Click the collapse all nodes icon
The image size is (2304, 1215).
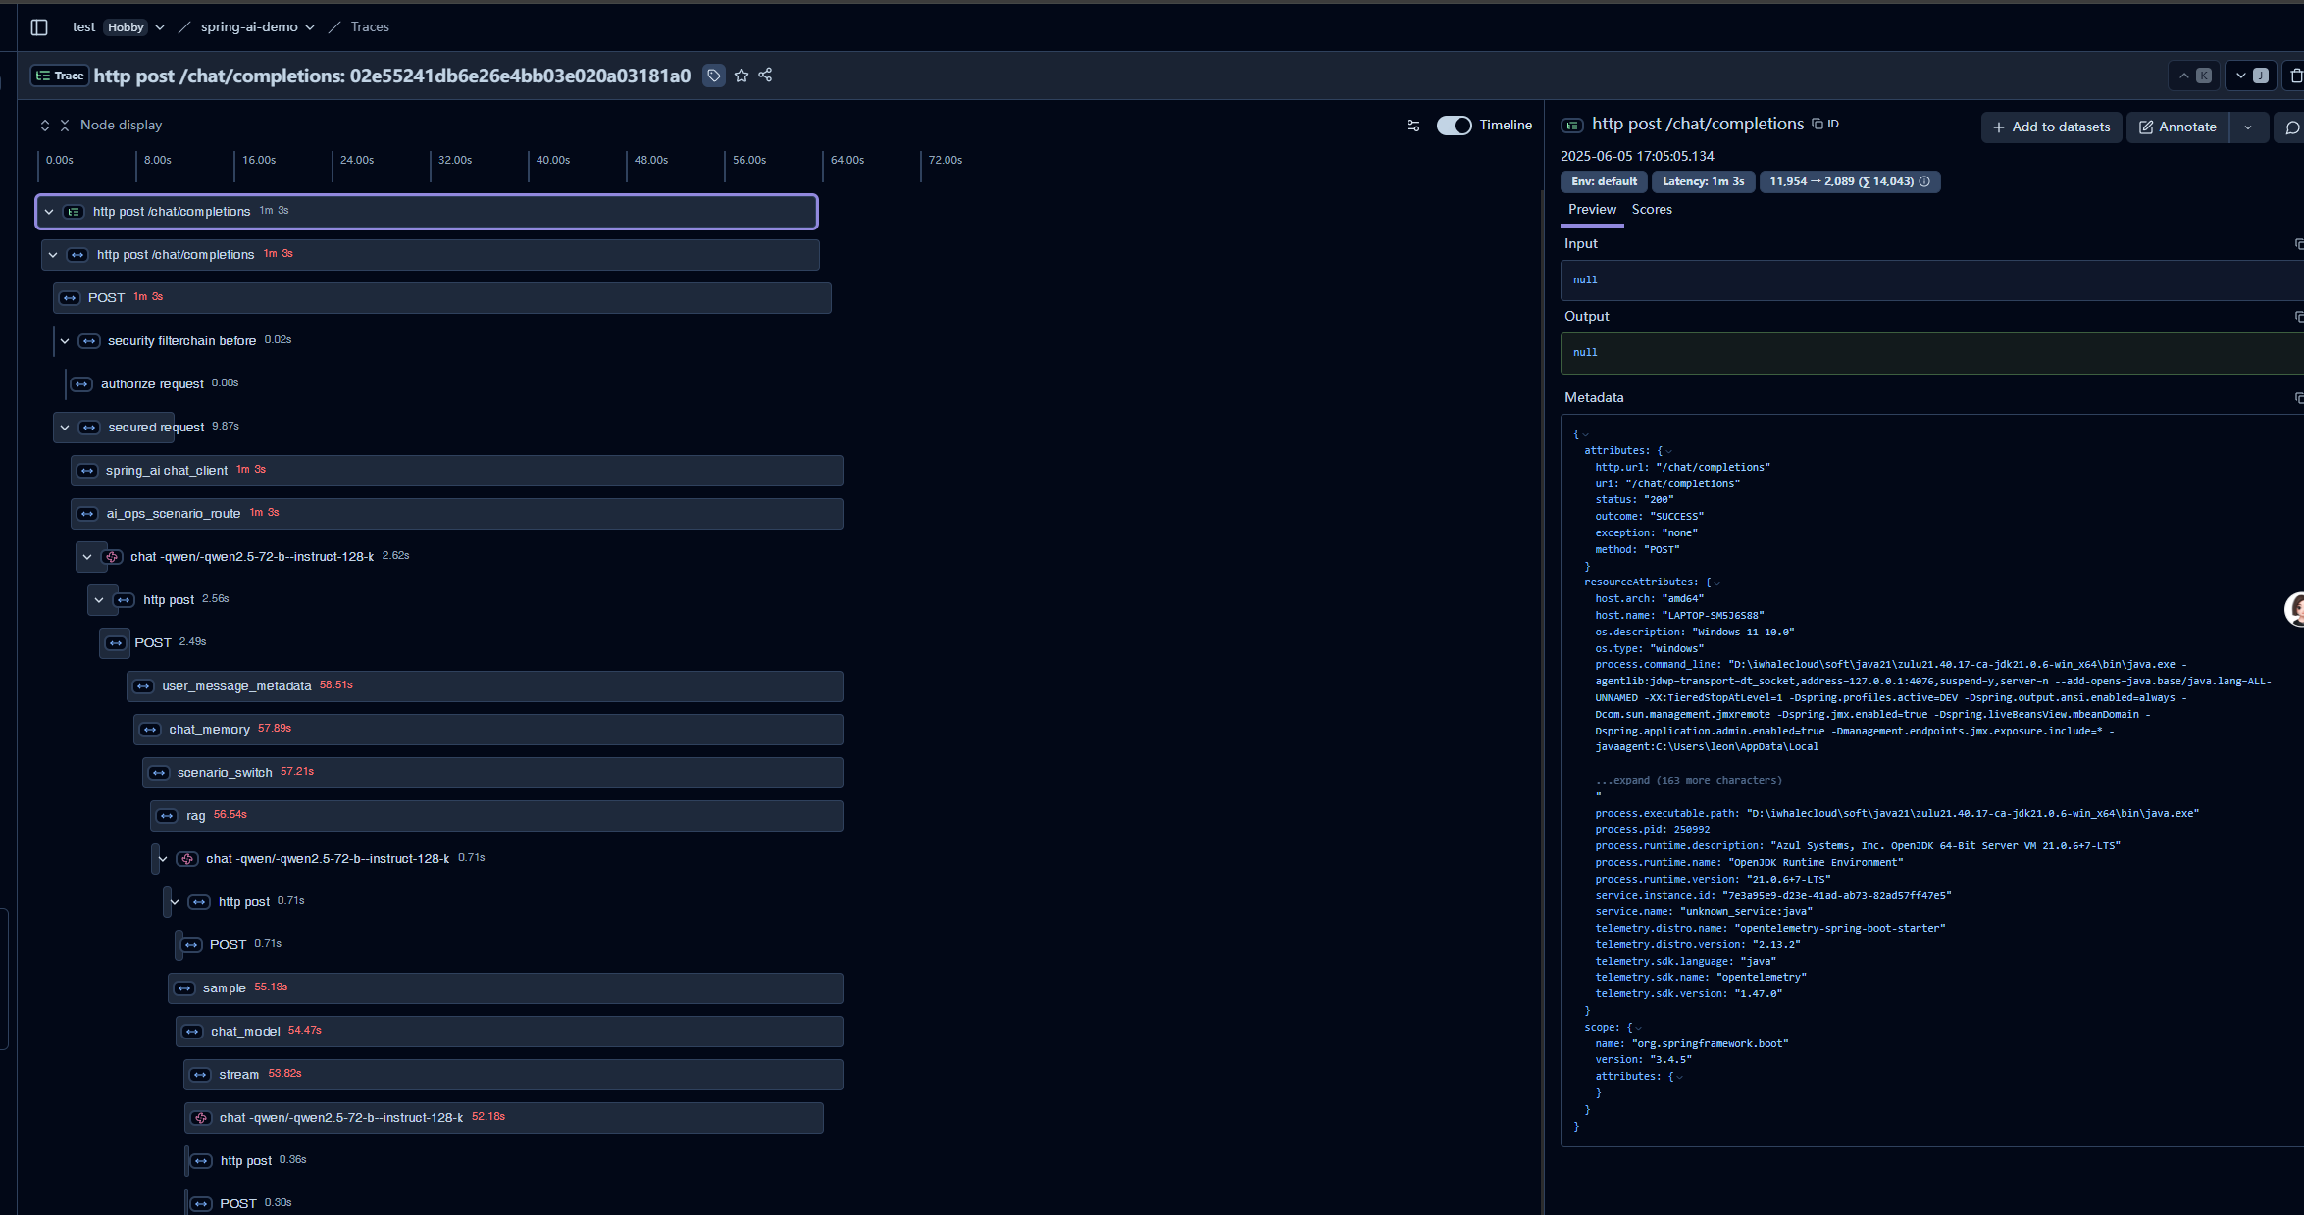[65, 126]
